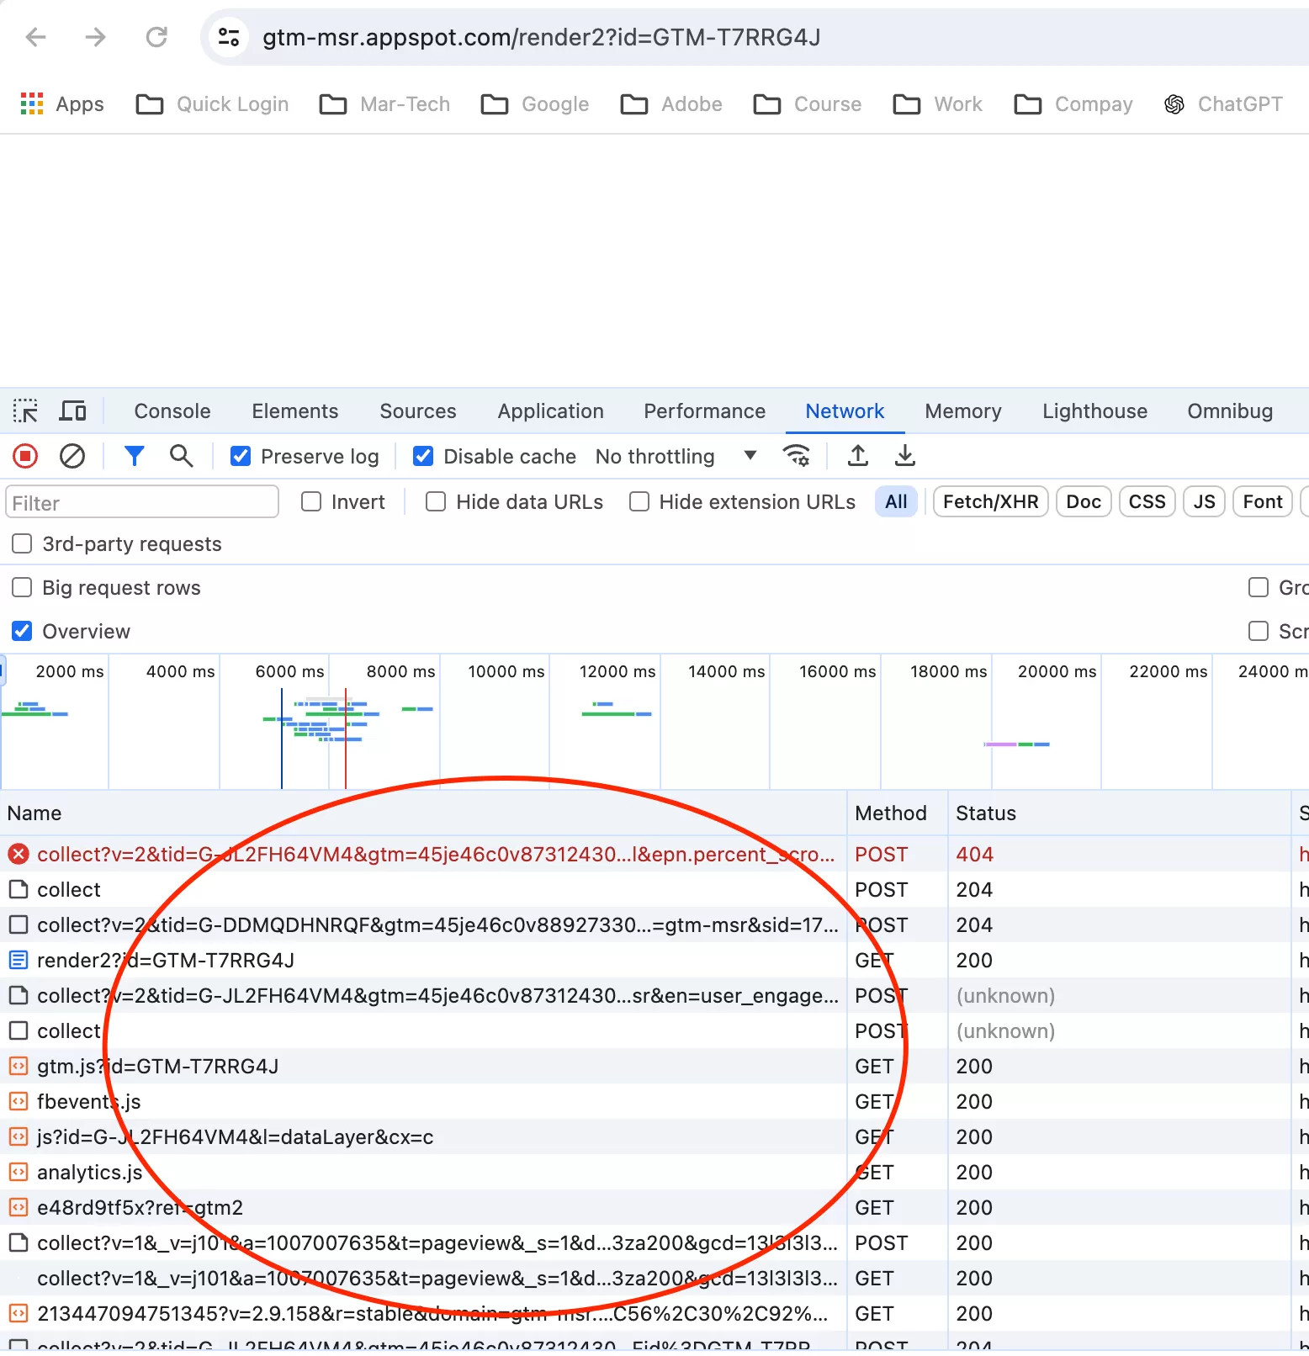Viewport: 1309px width, 1356px height.
Task: Focus the Filter input field
Action: pyautogui.click(x=142, y=502)
